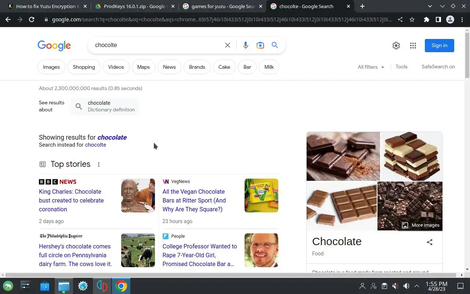Switch to yuzu emulator in taskbar
The width and height of the screenshot is (470, 294).
(x=102, y=286)
